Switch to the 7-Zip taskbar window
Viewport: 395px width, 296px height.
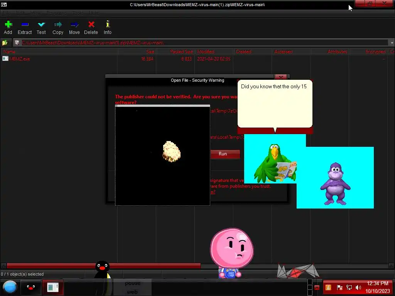coord(52,287)
